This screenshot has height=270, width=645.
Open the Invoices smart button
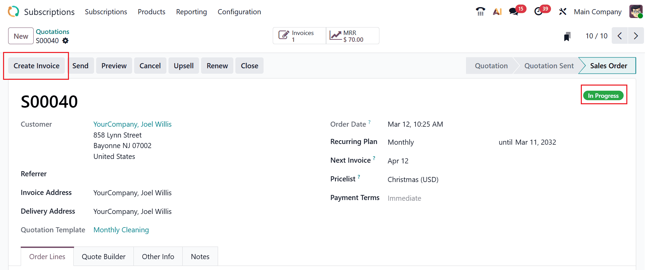point(299,36)
